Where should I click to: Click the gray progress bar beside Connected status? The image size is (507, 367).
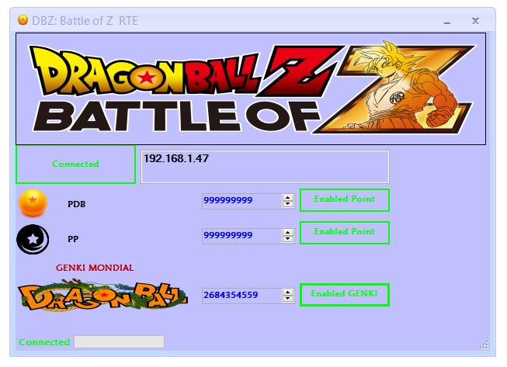point(119,342)
